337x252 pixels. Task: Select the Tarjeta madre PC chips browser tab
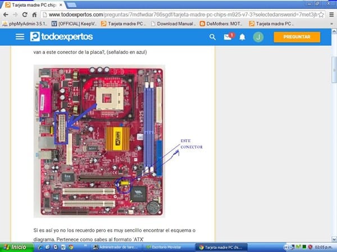(x=33, y=4)
